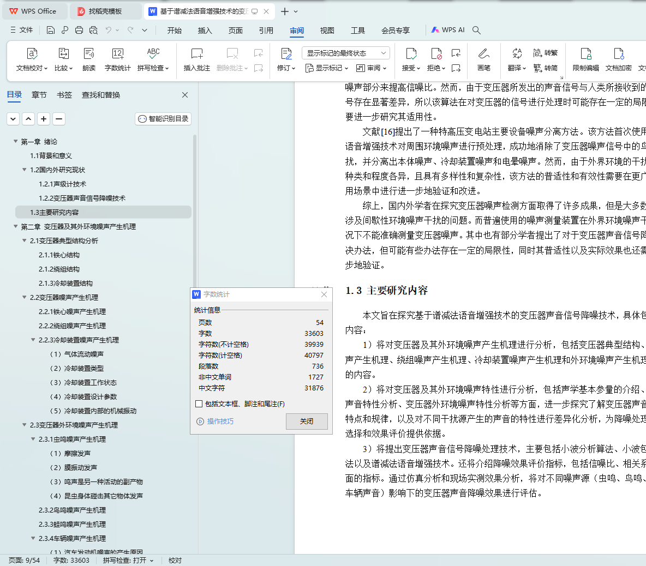Open the 查找和替换 navigation tab
The width and height of the screenshot is (646, 566).
101,95
